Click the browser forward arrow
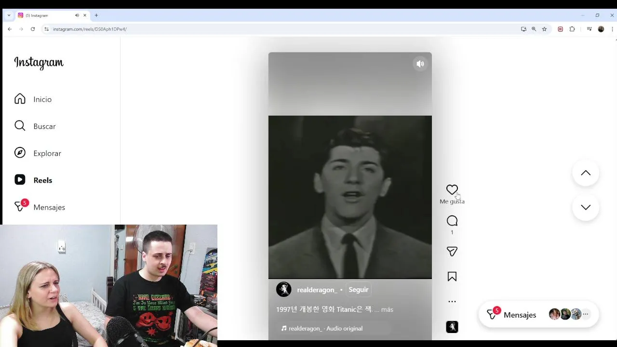This screenshot has width=617, height=347. tap(21, 29)
